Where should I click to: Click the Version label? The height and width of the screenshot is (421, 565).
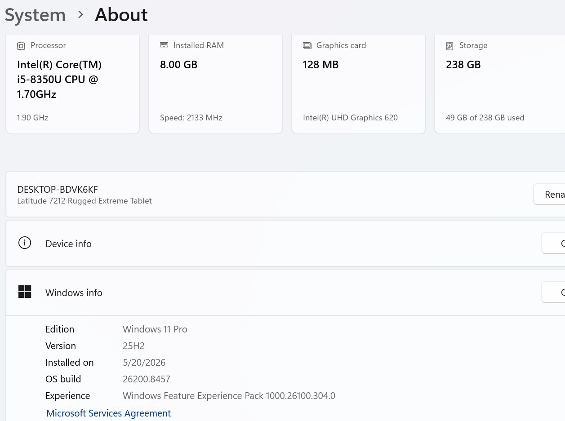pos(61,346)
